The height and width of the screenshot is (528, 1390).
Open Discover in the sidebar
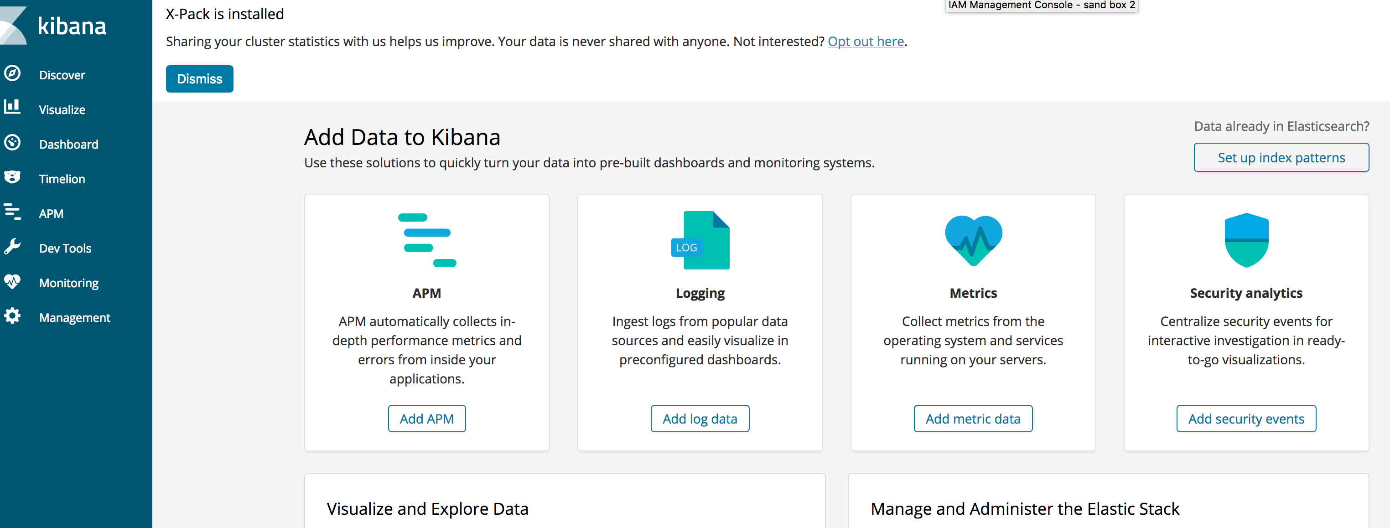(x=62, y=75)
